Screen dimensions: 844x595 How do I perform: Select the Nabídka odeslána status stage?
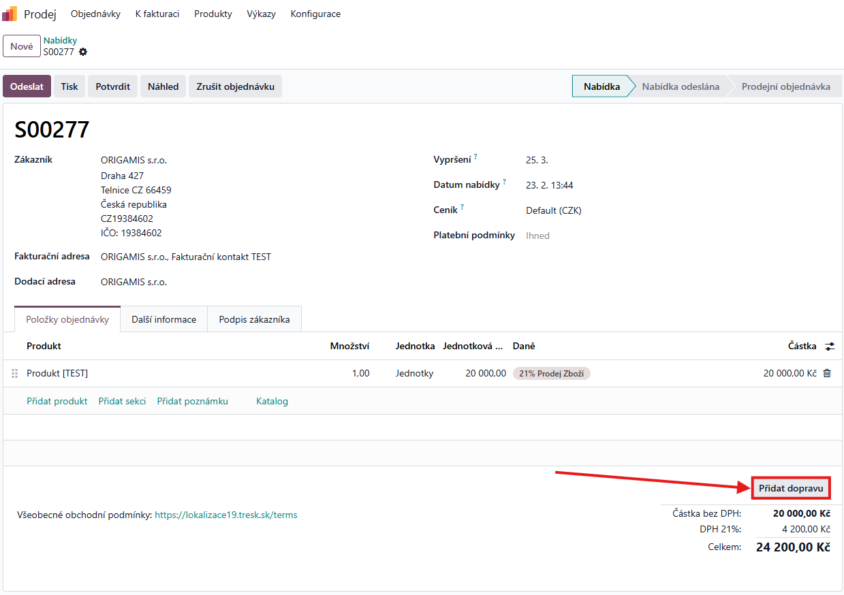(680, 86)
